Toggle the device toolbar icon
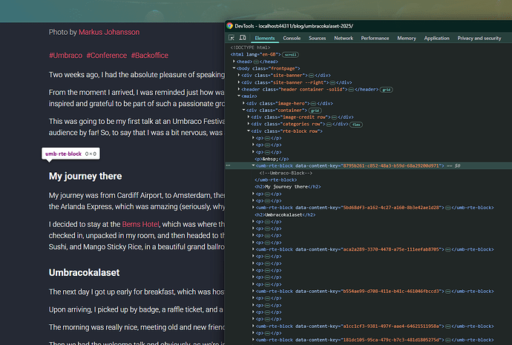The width and height of the screenshot is (512, 345). (243, 38)
